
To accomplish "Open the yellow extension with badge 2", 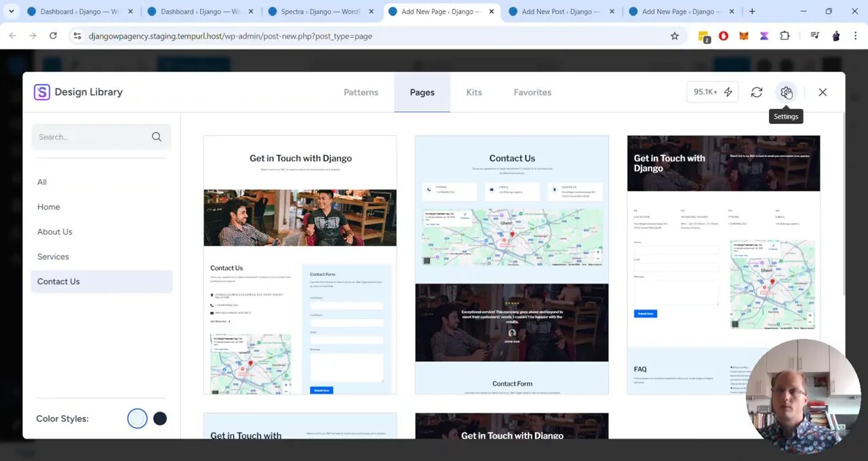I will [704, 37].
